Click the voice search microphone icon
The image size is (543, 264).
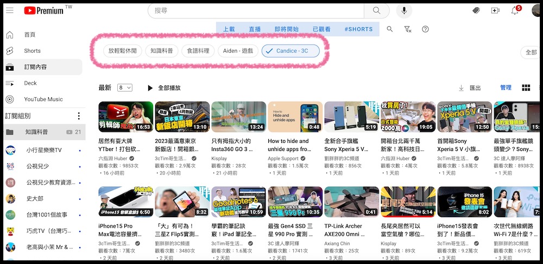(x=403, y=10)
